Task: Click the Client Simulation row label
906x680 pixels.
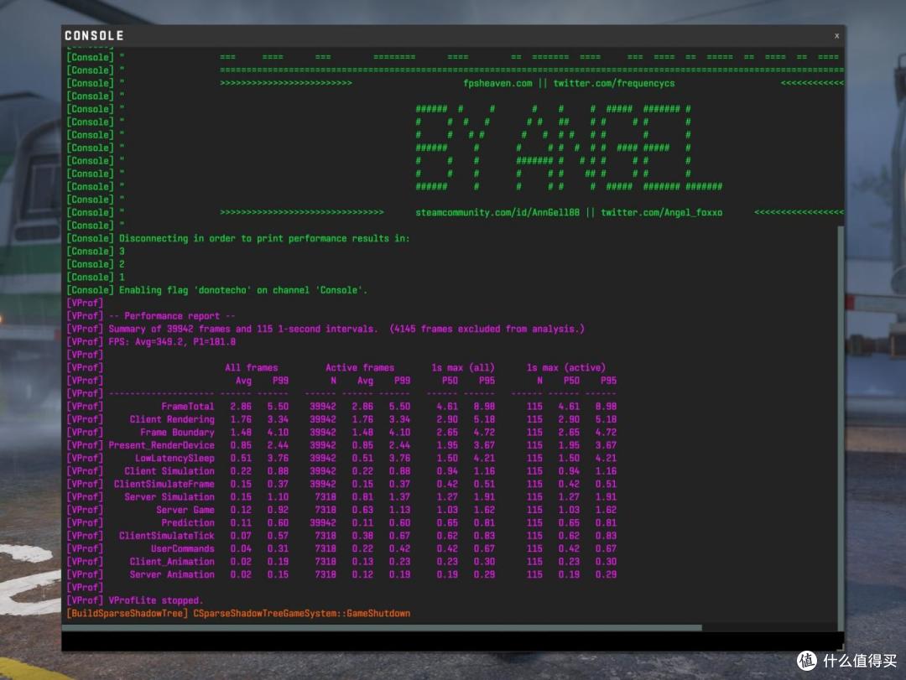Action: pyautogui.click(x=169, y=471)
